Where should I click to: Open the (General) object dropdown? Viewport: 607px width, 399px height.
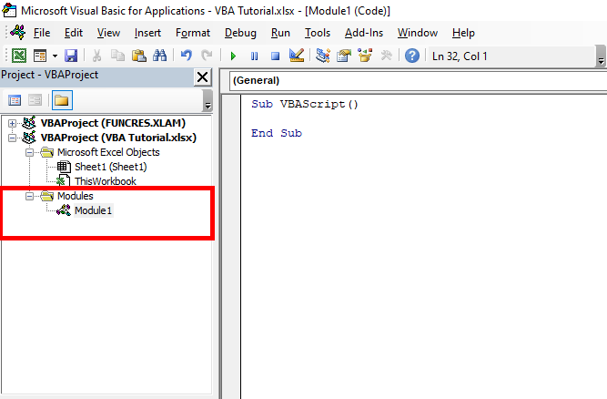418,80
